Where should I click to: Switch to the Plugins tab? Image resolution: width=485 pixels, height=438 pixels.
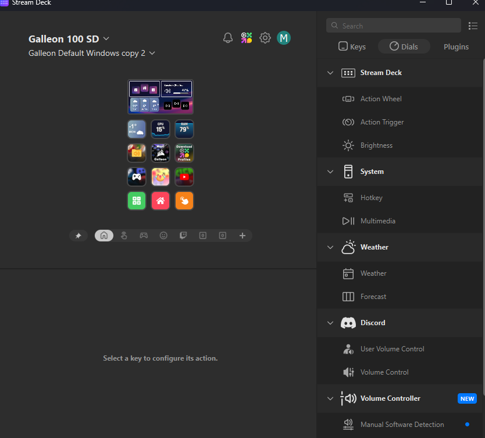tap(456, 47)
